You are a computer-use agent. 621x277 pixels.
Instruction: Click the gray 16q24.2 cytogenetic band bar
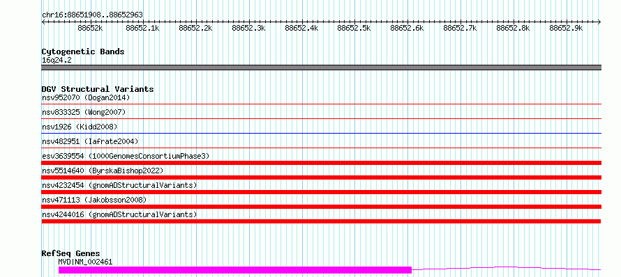click(x=321, y=68)
